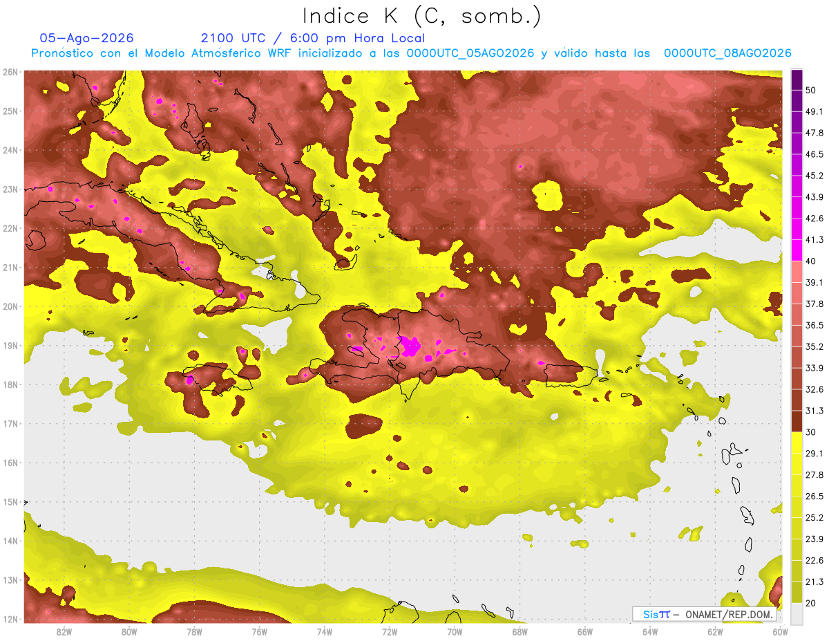Click the '74W' longitude label

point(325,632)
